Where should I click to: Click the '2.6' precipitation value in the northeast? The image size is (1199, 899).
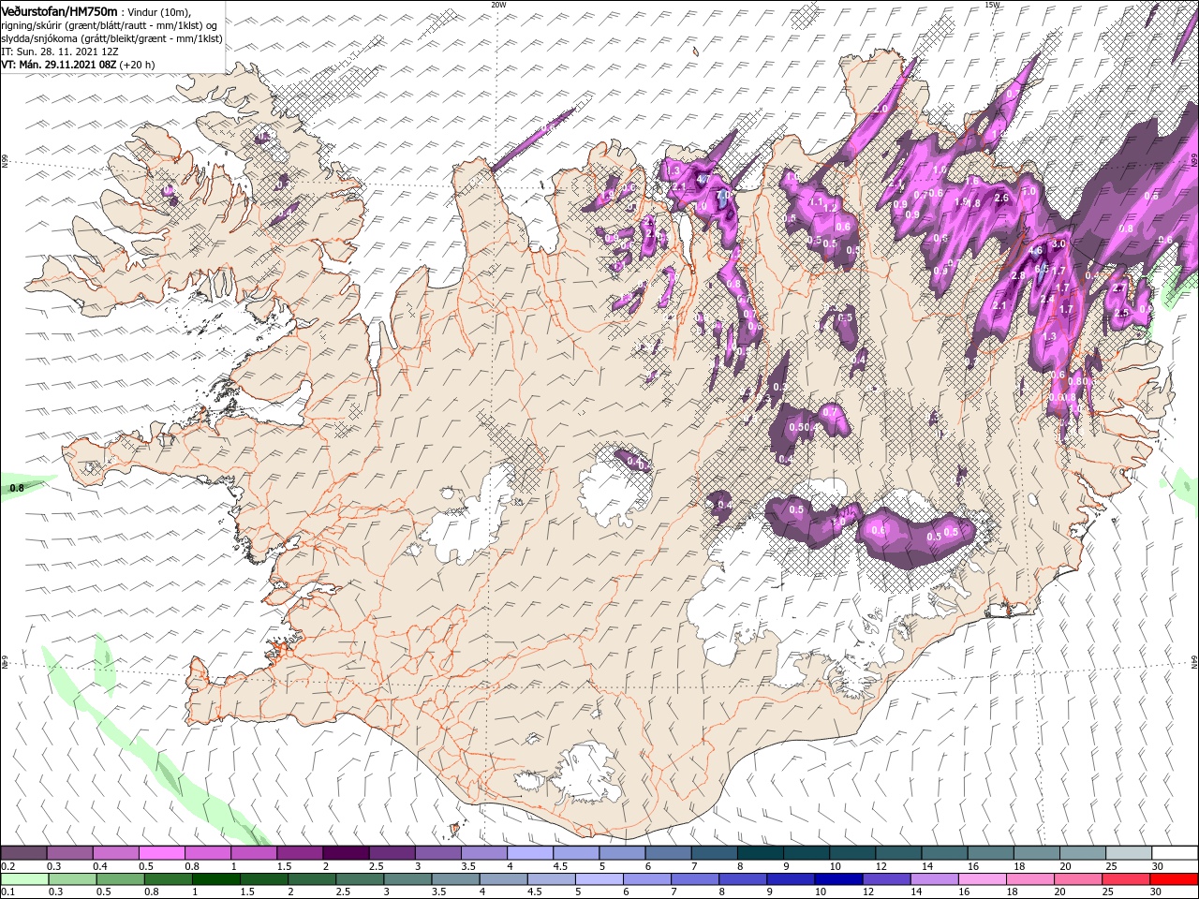pyautogui.click(x=1001, y=198)
